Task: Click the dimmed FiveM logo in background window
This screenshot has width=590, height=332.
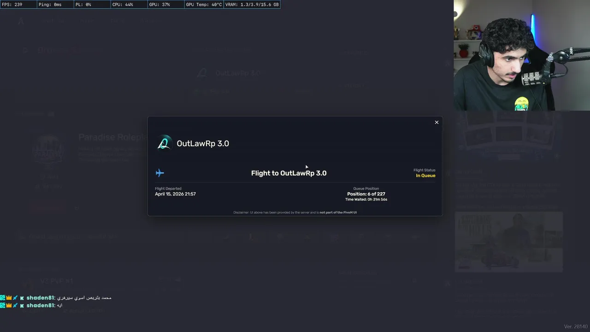Action: 21,21
